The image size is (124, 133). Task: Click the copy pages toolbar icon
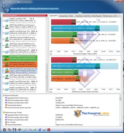click(9, 130)
